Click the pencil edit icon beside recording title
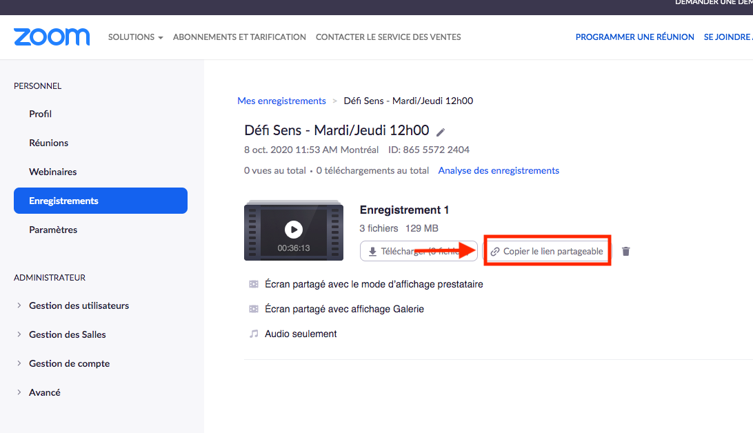The image size is (753, 433). [x=441, y=132]
